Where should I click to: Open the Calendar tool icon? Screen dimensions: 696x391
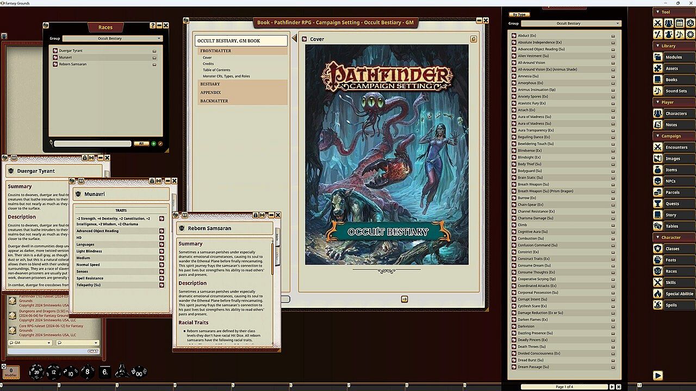(x=680, y=23)
